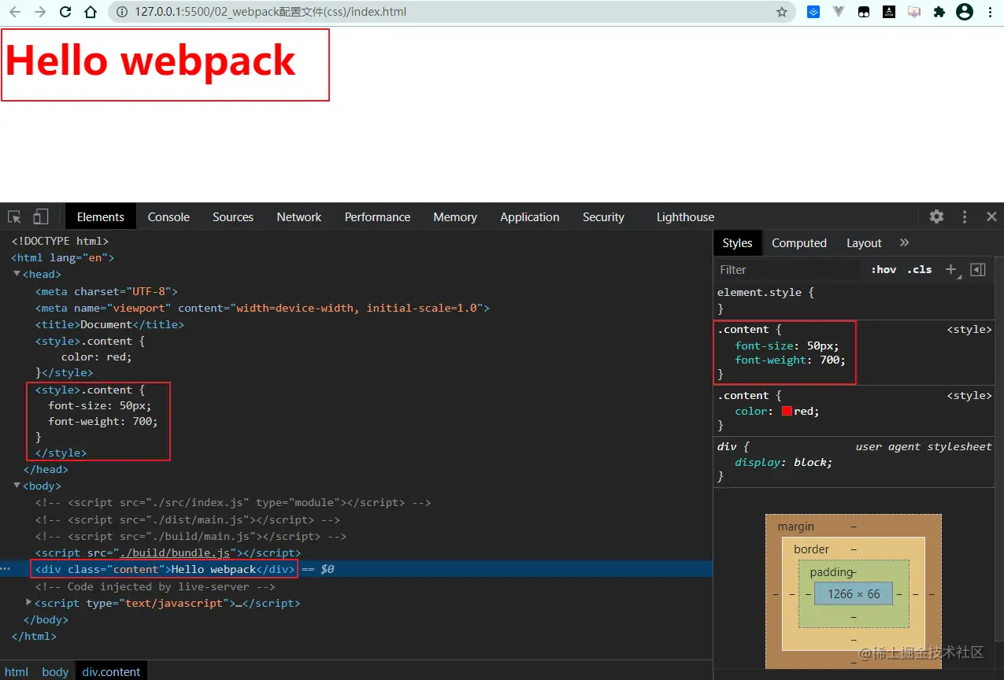Click the display: block declaration
This screenshot has width=1004, height=680.
[x=784, y=462]
